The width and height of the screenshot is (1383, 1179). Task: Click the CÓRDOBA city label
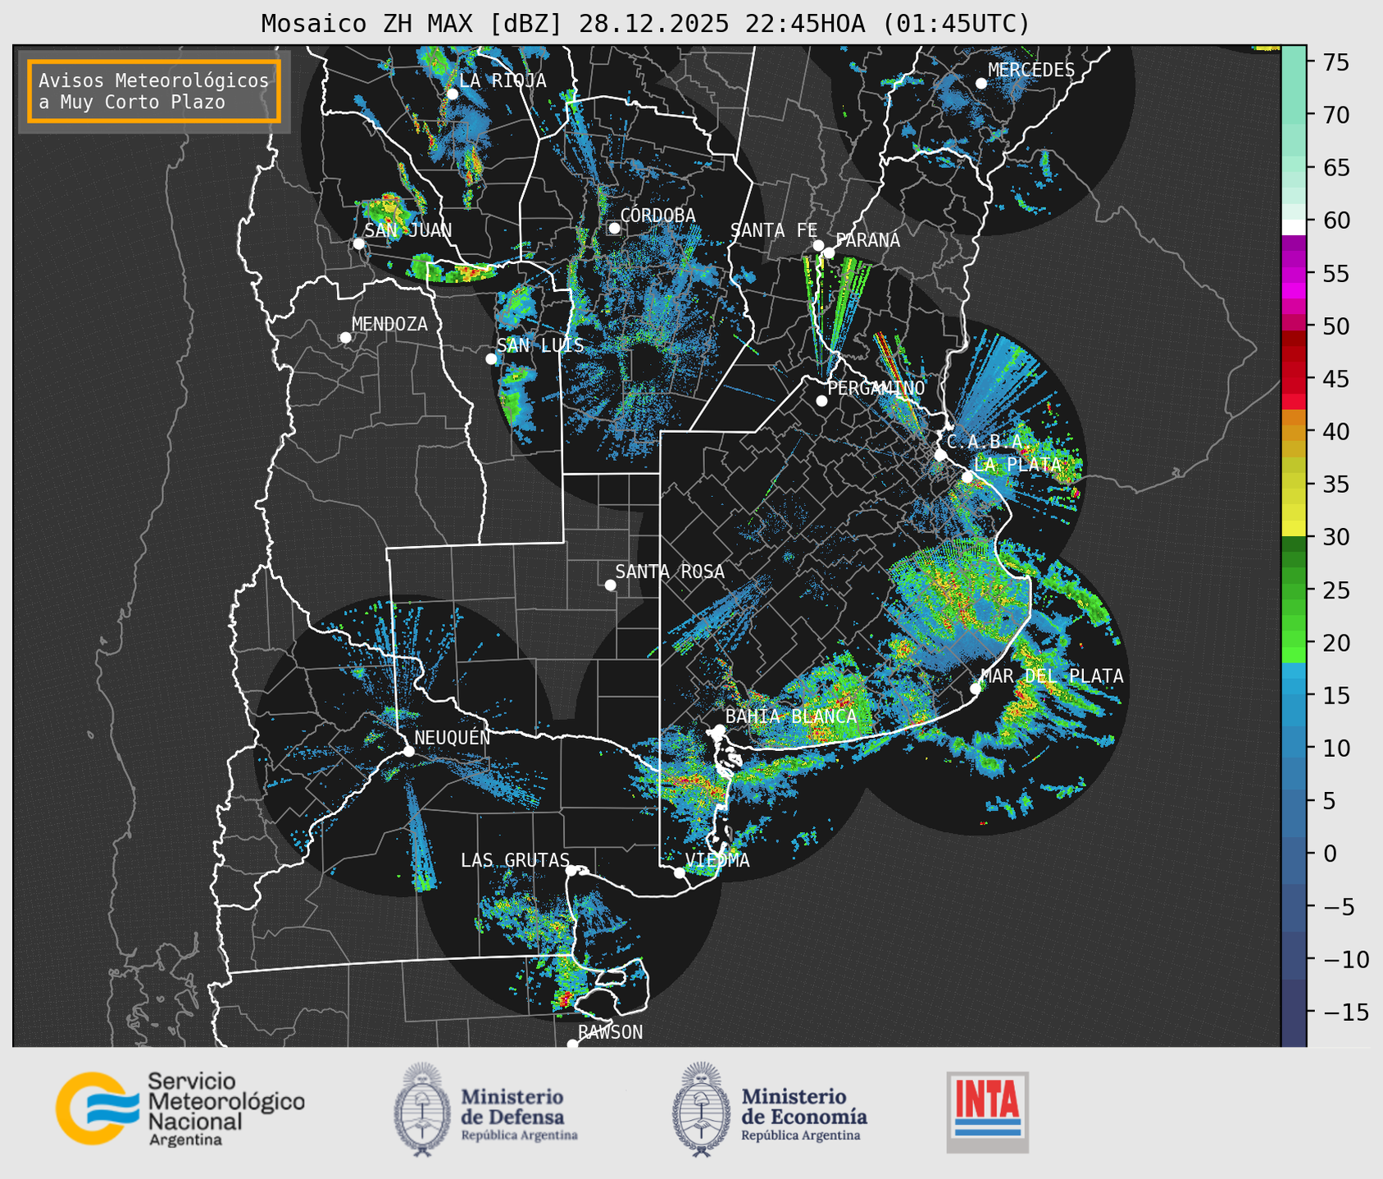[x=657, y=215]
